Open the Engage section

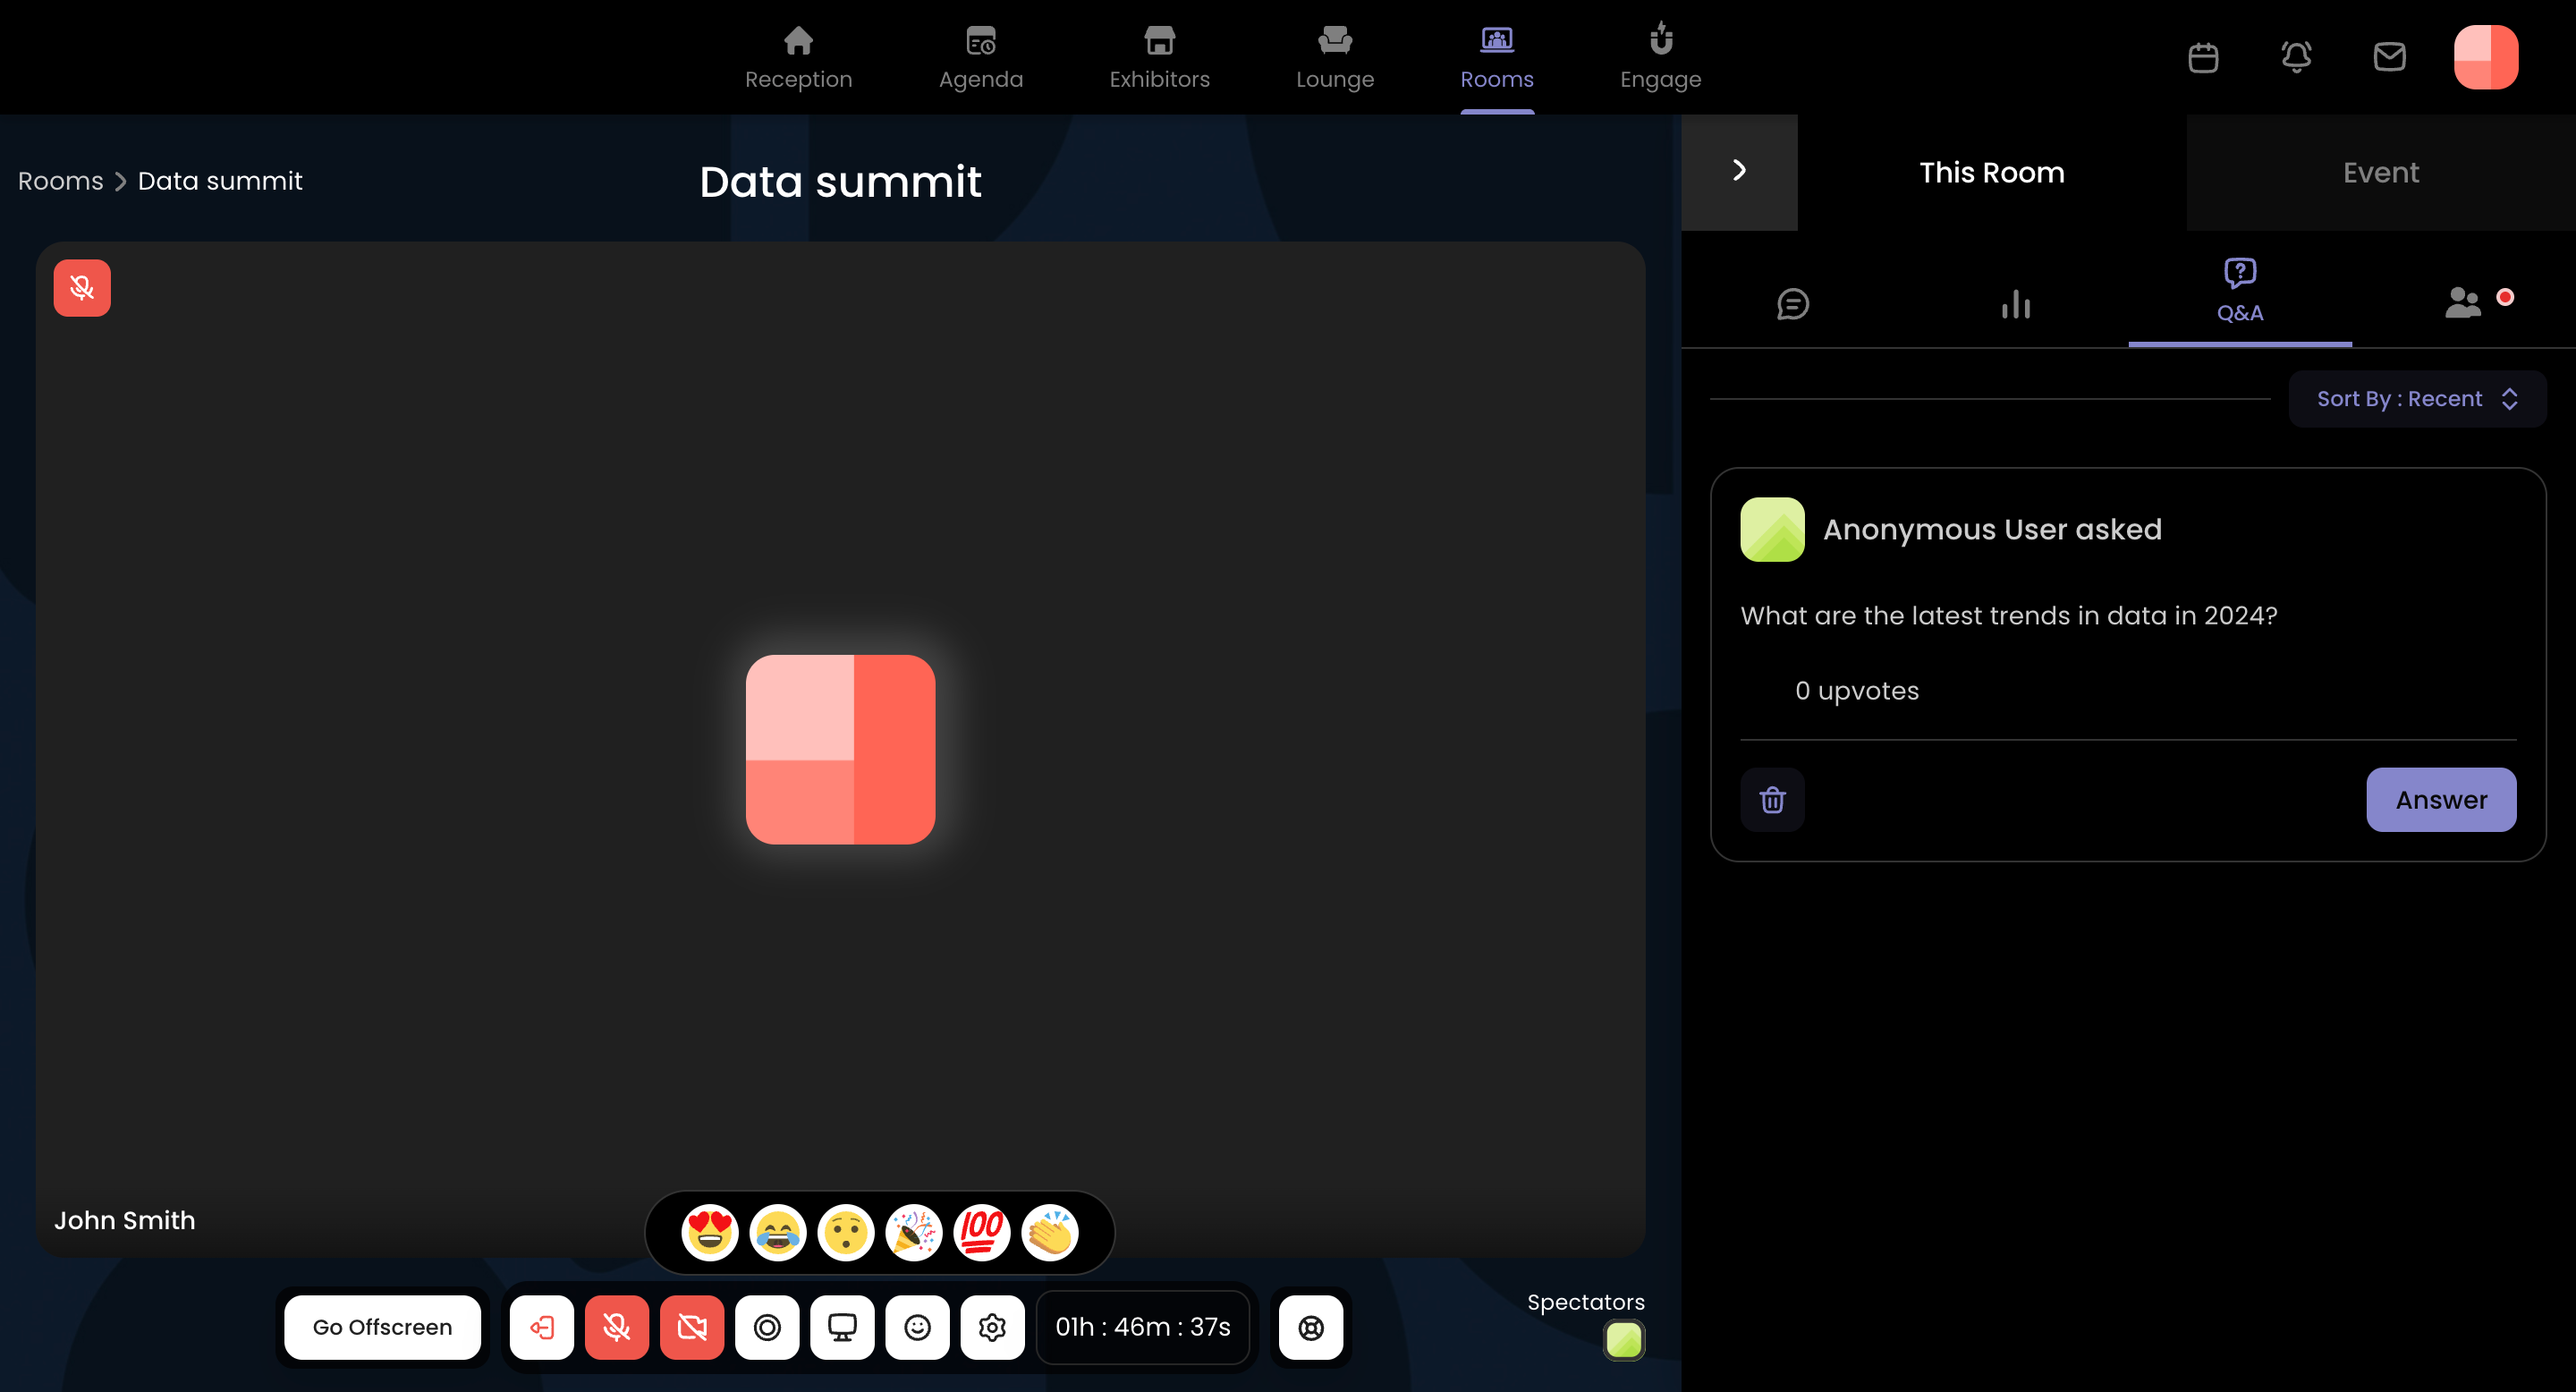[x=1660, y=57]
